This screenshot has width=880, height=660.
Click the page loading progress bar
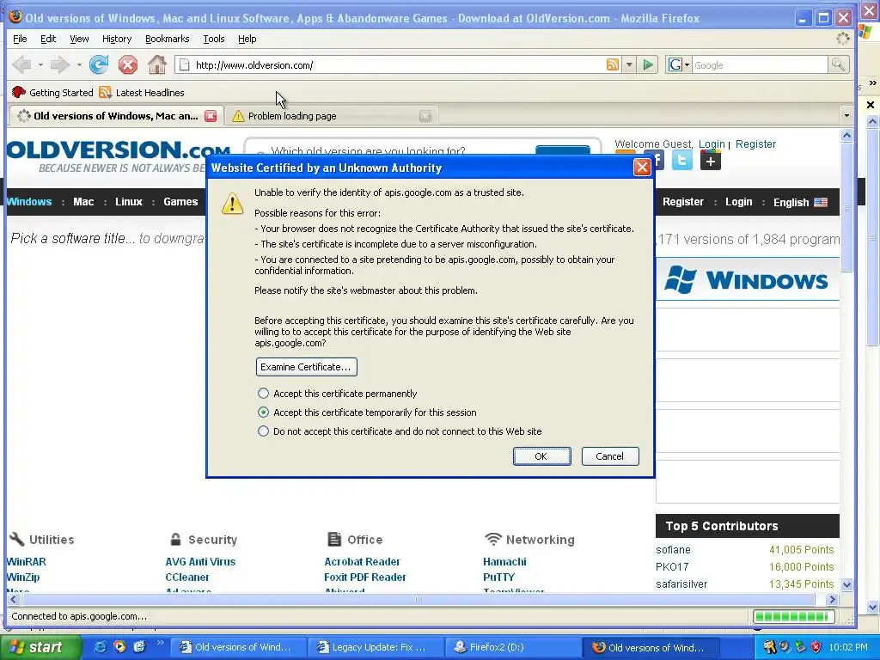point(793,616)
